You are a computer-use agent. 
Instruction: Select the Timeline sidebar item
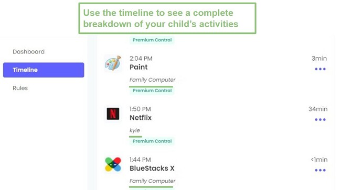(44, 70)
